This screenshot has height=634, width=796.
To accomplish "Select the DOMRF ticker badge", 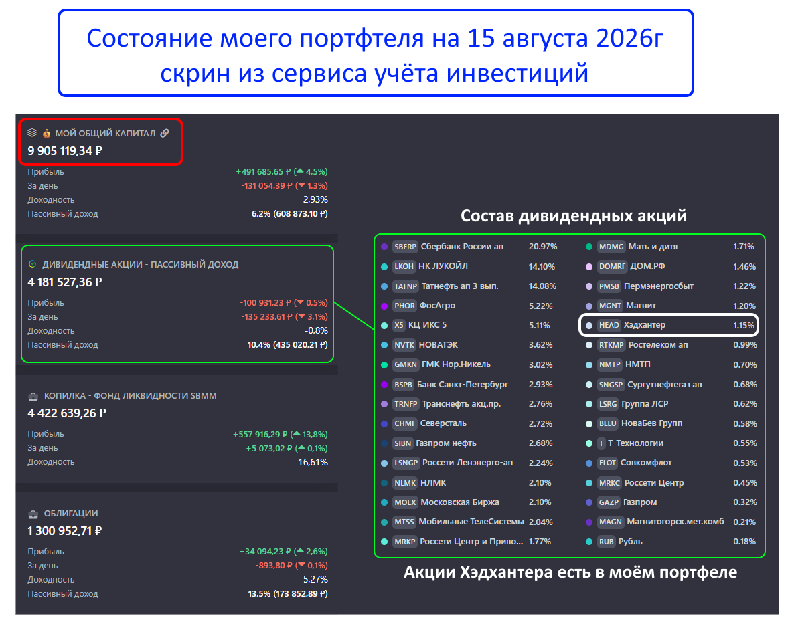I will pos(612,266).
